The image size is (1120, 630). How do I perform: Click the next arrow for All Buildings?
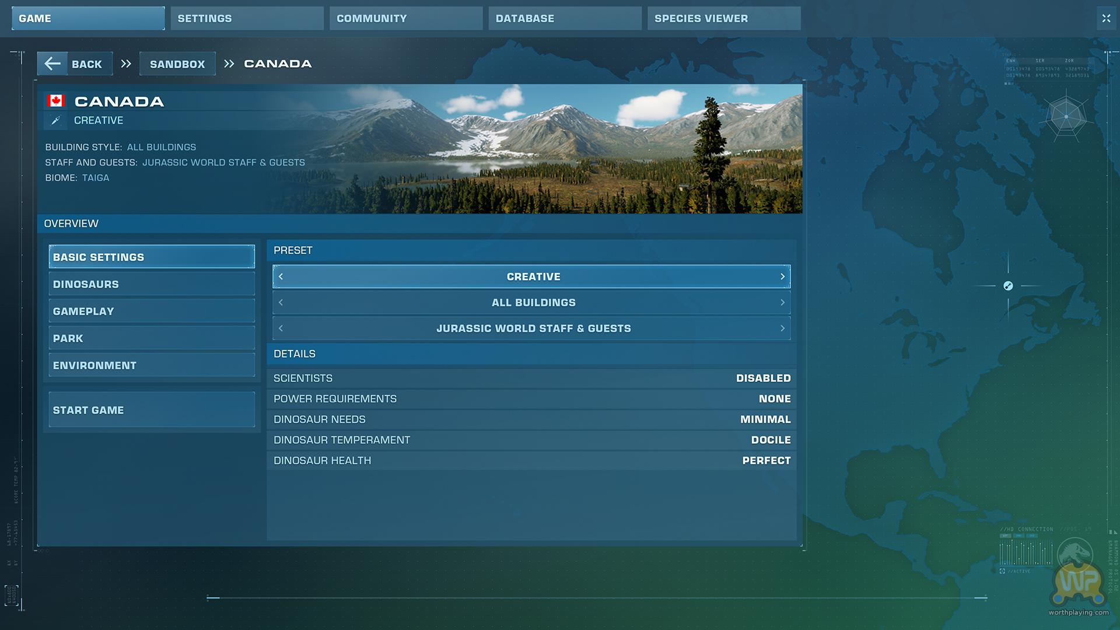click(782, 303)
